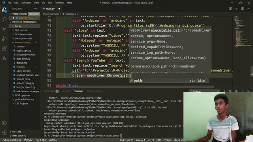Expand the QtS tutorial folder
Screen dimensions: 253x142
(24, 30)
